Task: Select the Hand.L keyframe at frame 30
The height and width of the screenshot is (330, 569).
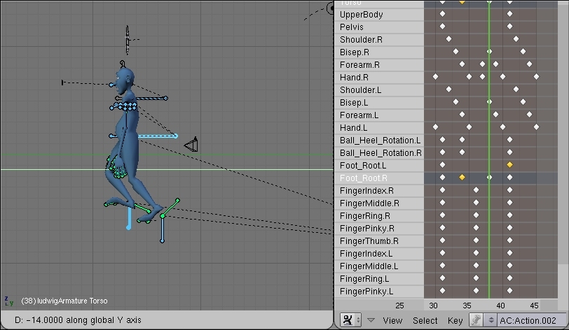Action: (x=435, y=127)
